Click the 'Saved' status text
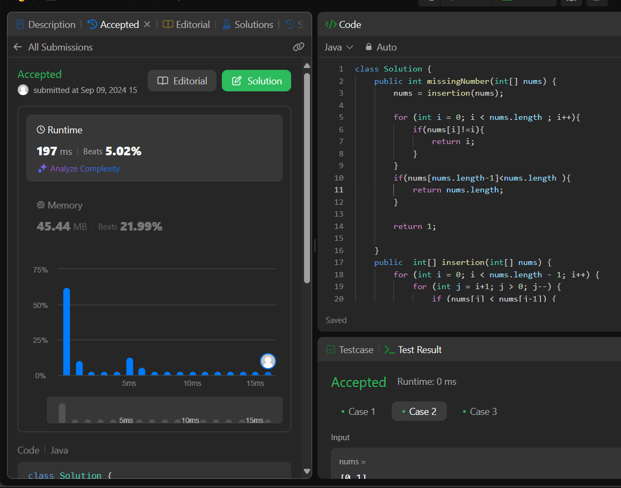 tap(336, 320)
